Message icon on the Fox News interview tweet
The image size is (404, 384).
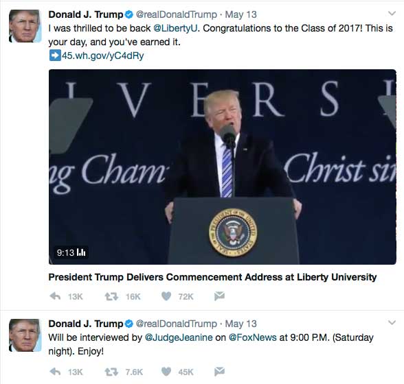pos(219,372)
